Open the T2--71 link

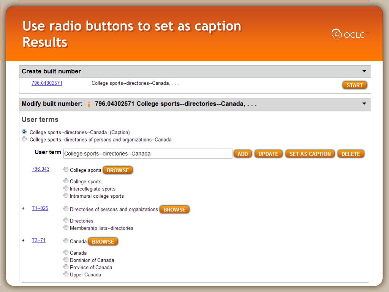click(39, 240)
